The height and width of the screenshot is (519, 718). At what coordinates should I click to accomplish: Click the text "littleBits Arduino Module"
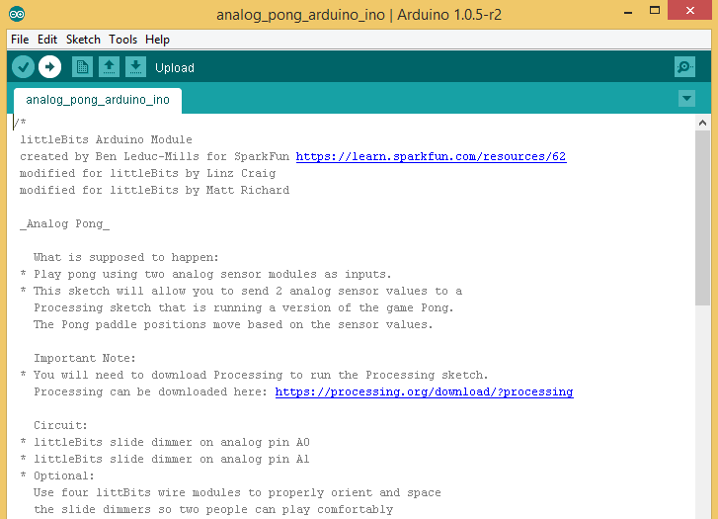tap(106, 139)
